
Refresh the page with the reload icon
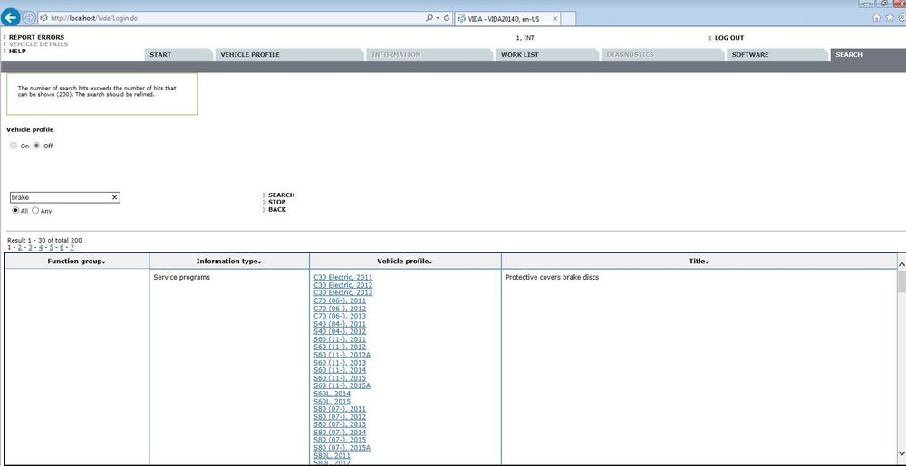click(447, 18)
